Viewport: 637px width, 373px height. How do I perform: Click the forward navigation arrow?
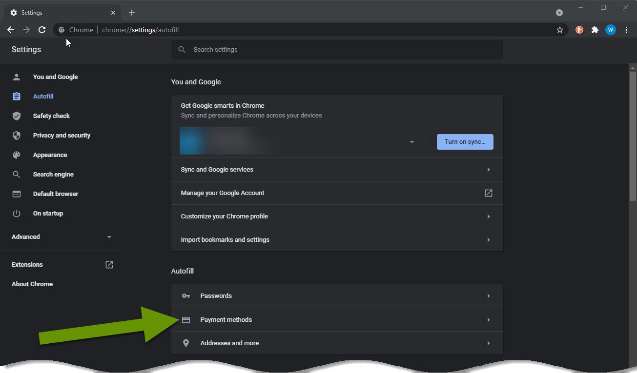pyautogui.click(x=26, y=30)
